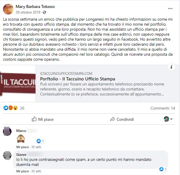Click the angry reaction emoji icon
Image resolution: width=180 pixels, height=175 pixels.
point(11,108)
